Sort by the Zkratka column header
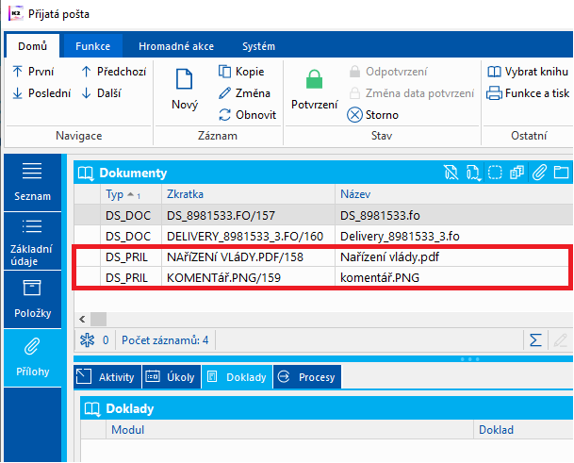The image size is (574, 463). click(x=248, y=194)
